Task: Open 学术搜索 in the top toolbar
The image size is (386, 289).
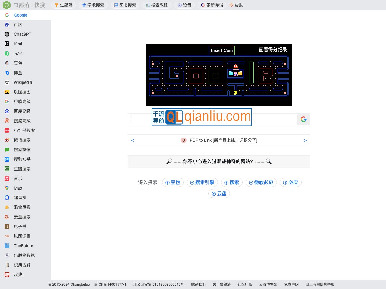Action: pyautogui.click(x=93, y=5)
